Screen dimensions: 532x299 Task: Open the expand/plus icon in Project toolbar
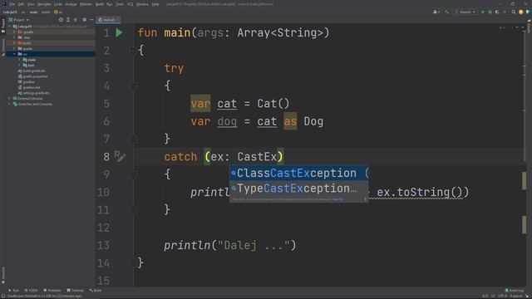76,20
